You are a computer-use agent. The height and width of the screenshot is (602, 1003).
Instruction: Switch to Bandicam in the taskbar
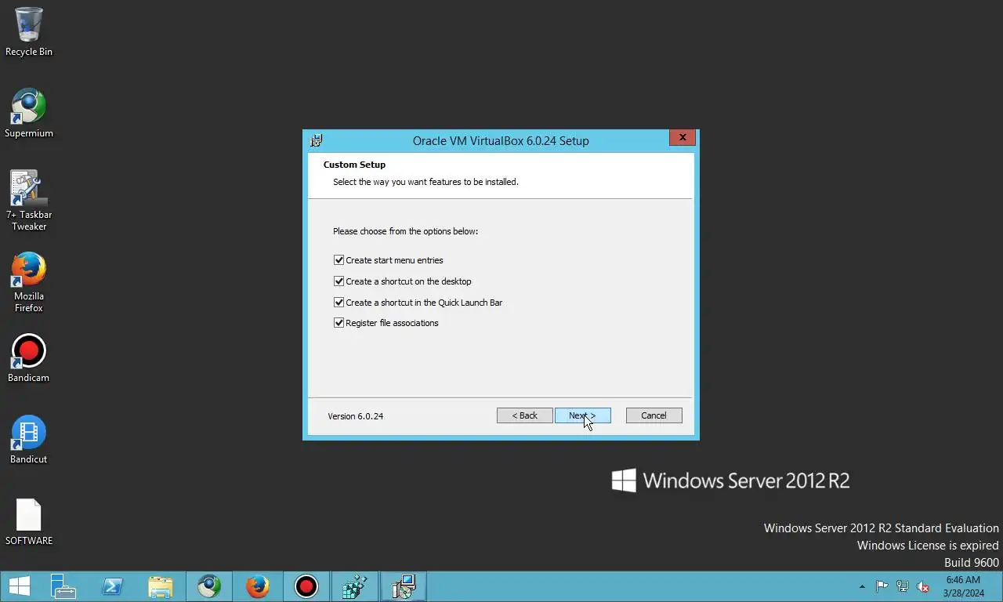pos(306,586)
